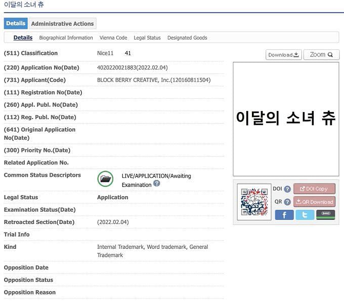Click the help icon beside QR
Viewport: 344px width, 303px height.
pyautogui.click(x=287, y=202)
